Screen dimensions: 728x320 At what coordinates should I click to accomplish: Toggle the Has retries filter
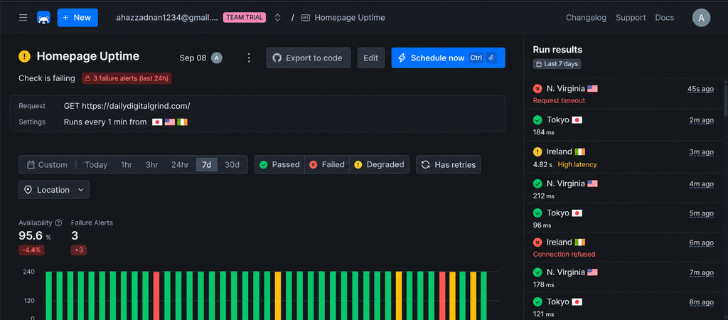pyautogui.click(x=448, y=164)
